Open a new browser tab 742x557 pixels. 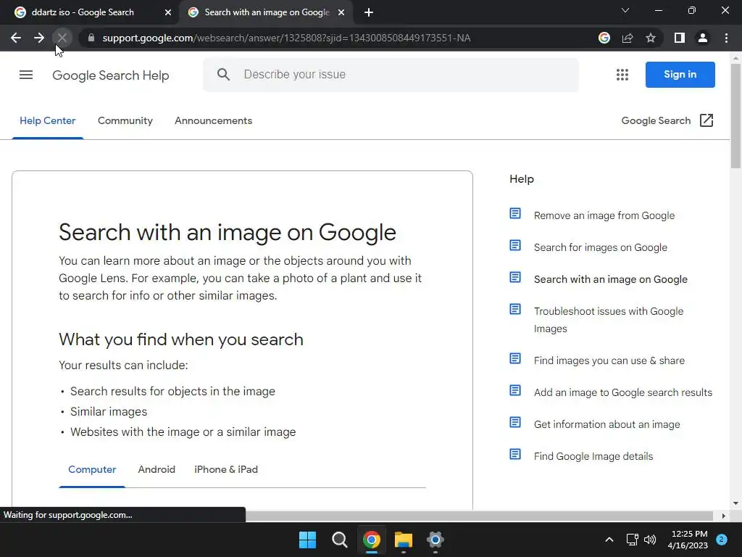tap(369, 12)
